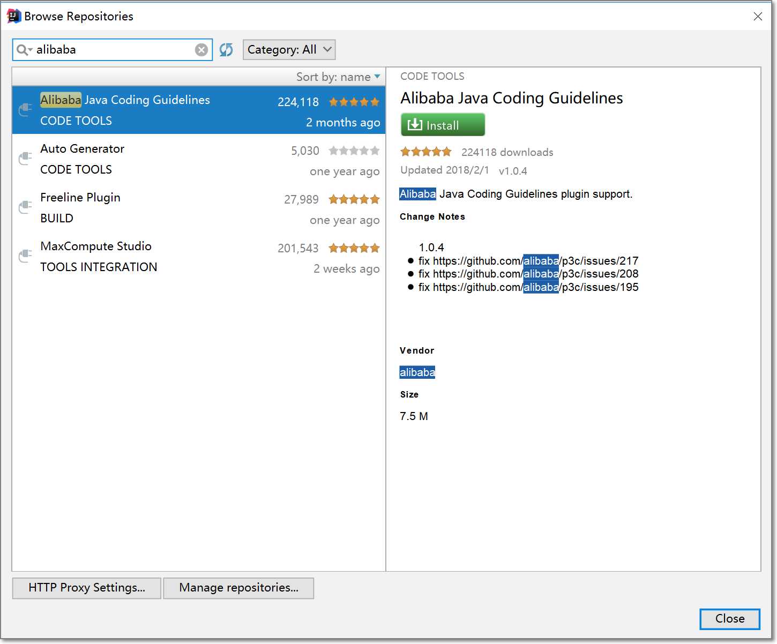Click the star rating of Freeline Plugin row
Screen dimensions: 777x644
tap(354, 199)
